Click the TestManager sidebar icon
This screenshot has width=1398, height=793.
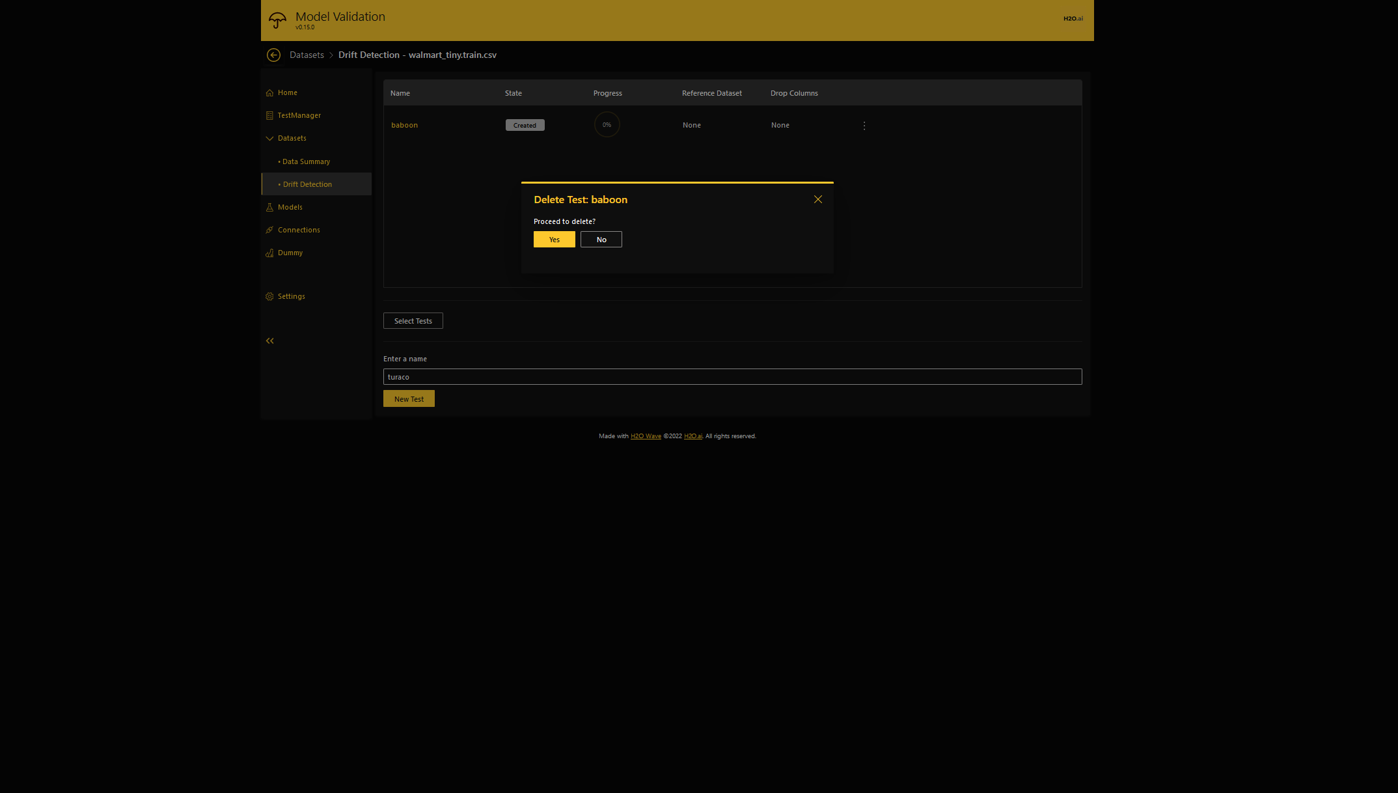269,116
